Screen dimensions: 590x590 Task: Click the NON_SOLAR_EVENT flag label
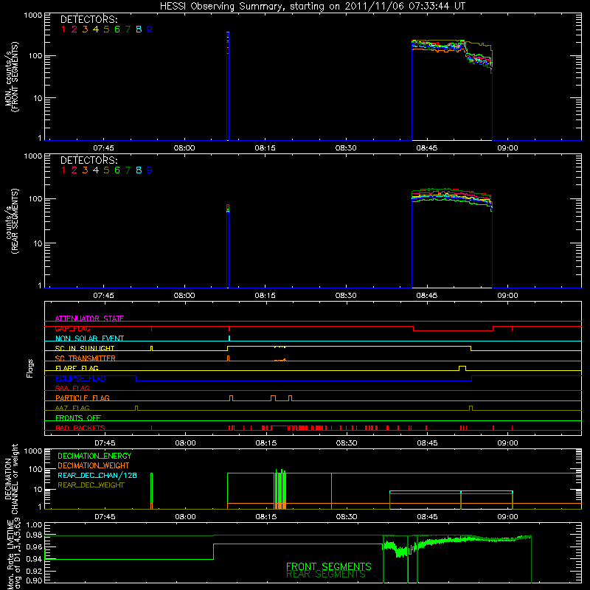pyautogui.click(x=89, y=339)
